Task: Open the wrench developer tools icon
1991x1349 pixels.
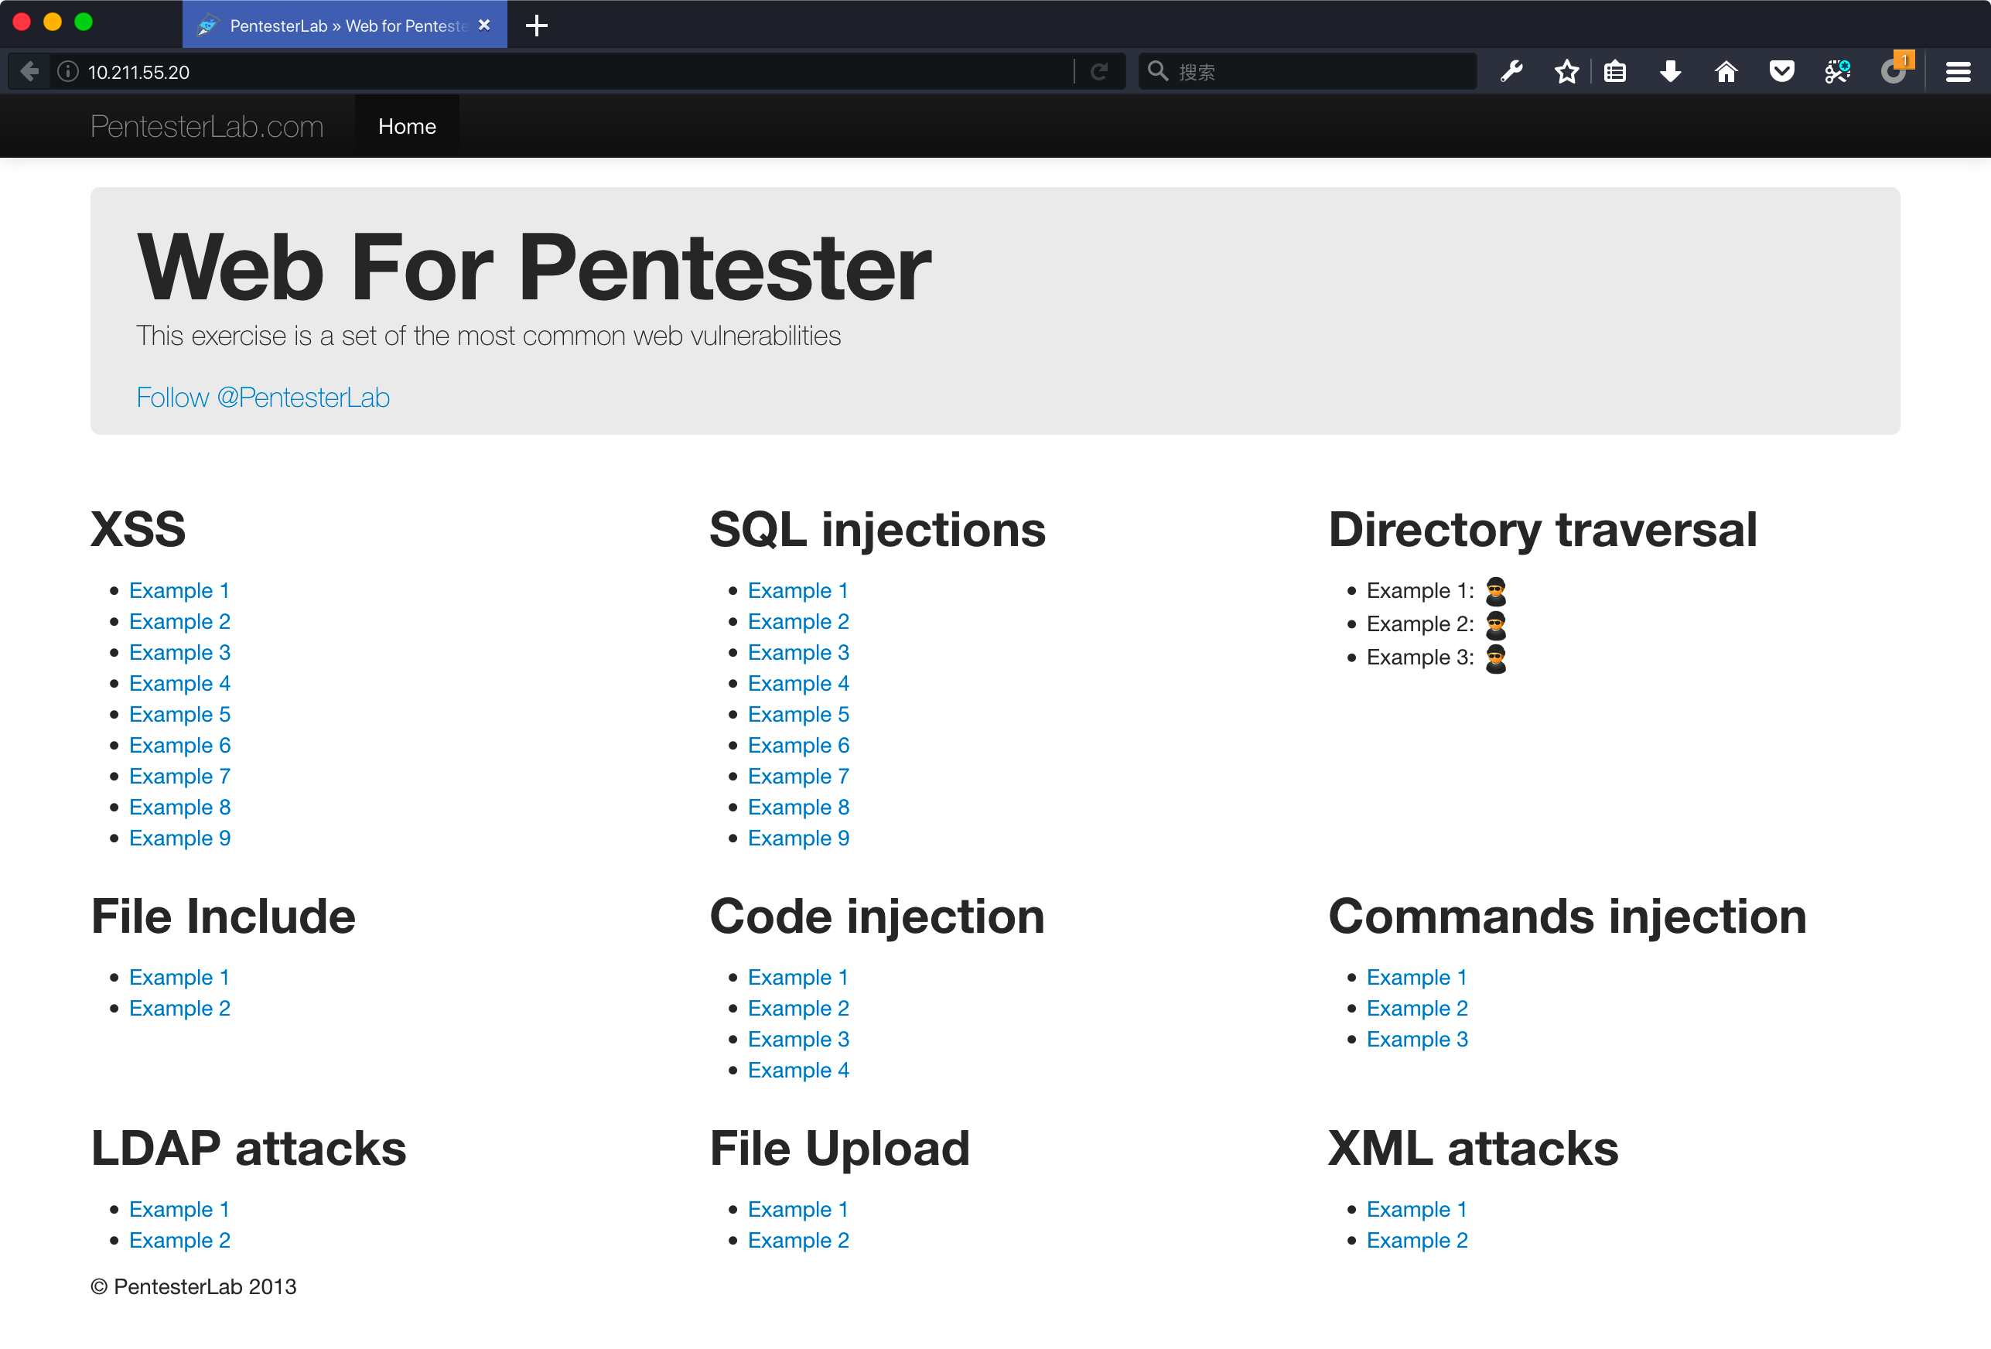Action: pos(1512,71)
